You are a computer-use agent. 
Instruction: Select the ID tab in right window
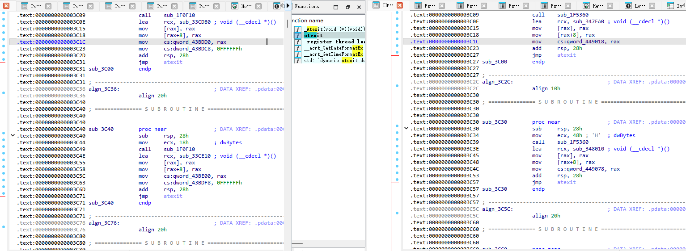[387, 6]
